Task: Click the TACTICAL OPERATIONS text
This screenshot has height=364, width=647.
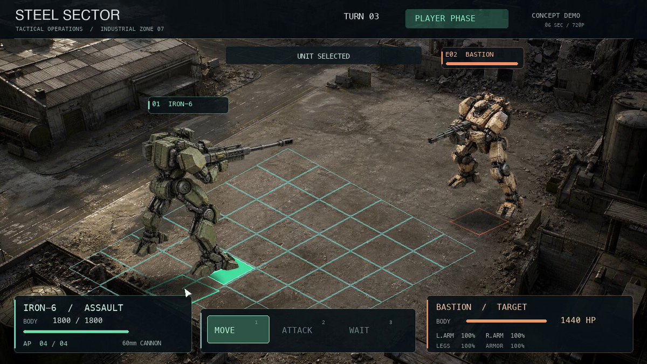Action: [x=49, y=29]
